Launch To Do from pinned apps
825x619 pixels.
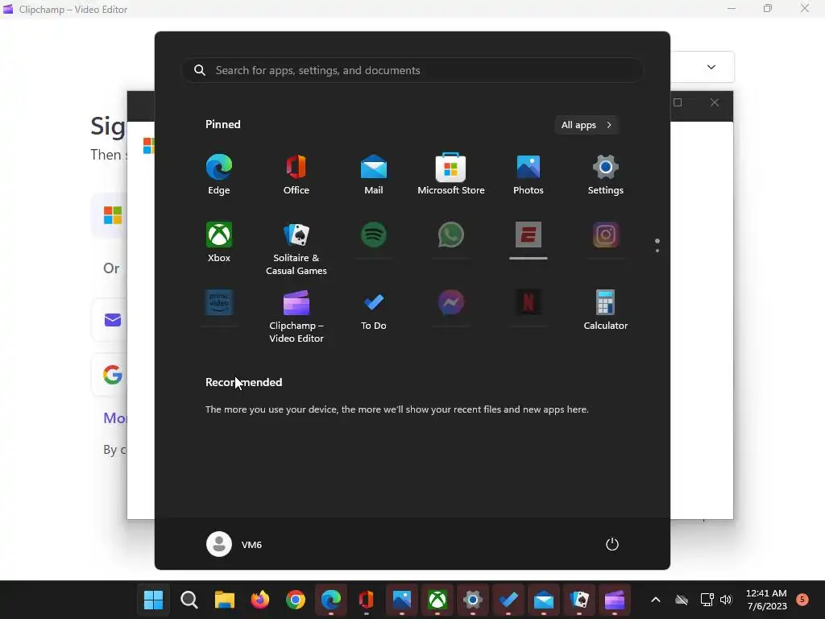coord(374,310)
